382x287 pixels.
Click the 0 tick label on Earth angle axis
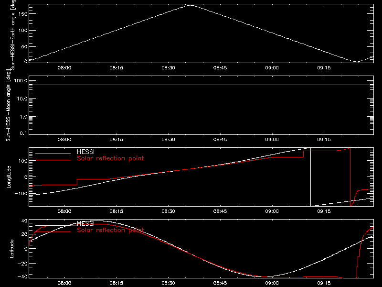pos(26,61)
